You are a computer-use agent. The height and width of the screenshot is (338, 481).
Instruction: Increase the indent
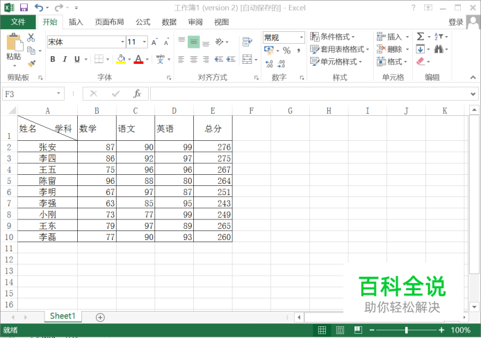pos(231,59)
